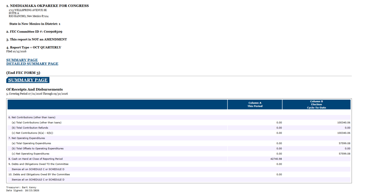Viewport: 367px width, 193px height.
Task: Click Column B 0.00 for Total Offsets row
Action: [x=347, y=148]
